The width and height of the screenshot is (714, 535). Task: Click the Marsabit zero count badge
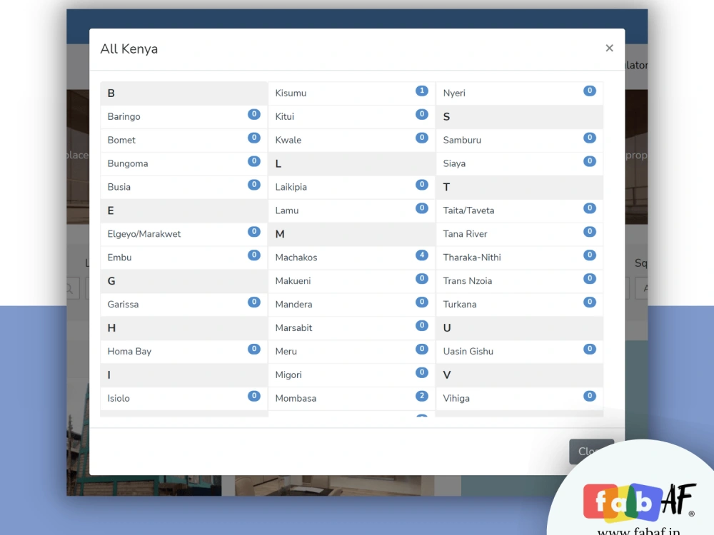pyautogui.click(x=422, y=325)
